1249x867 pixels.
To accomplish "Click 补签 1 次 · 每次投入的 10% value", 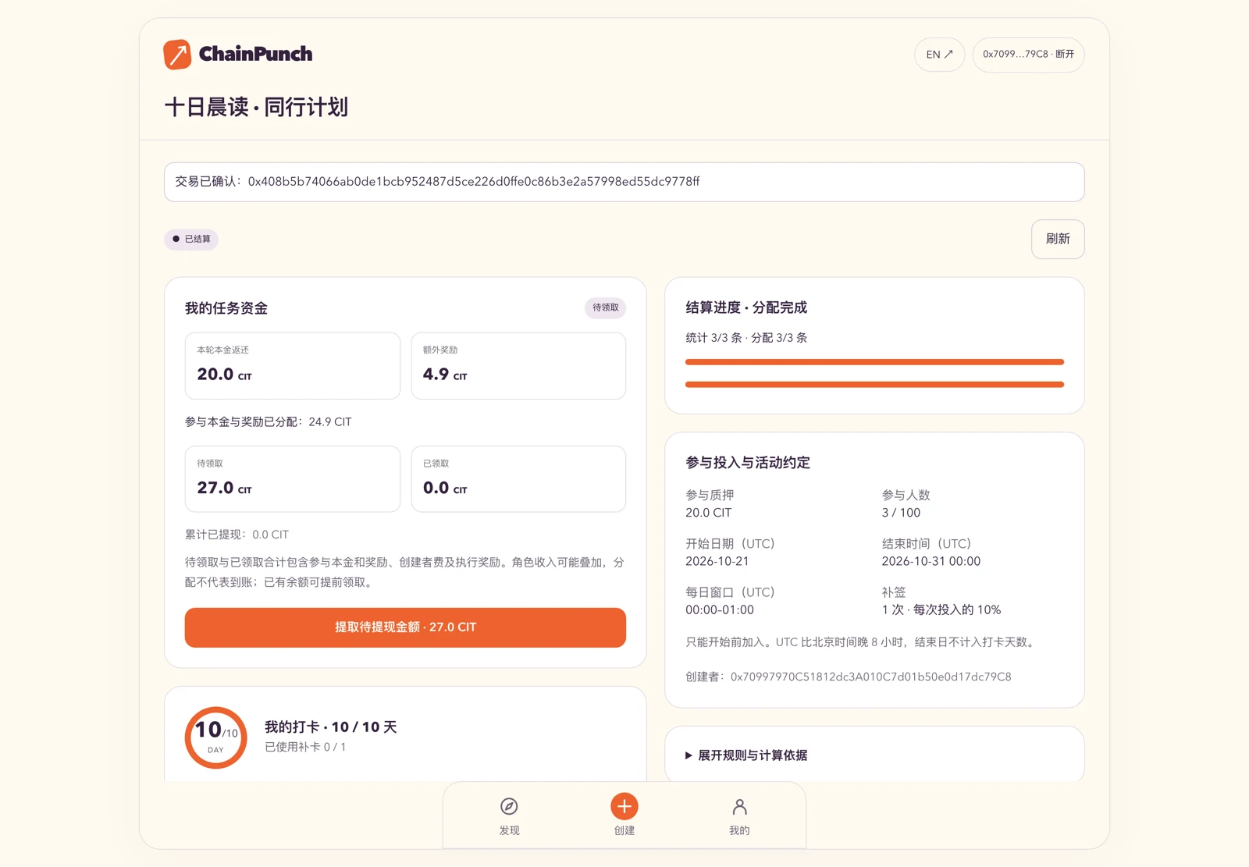I will click(941, 610).
